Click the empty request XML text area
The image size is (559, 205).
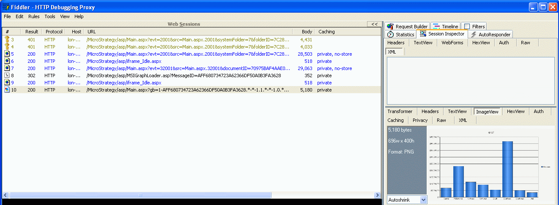[x=471, y=81]
